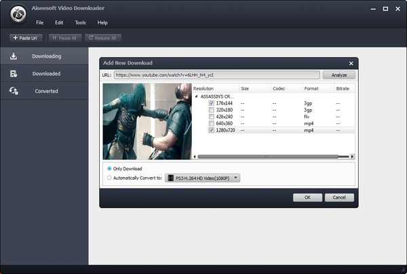
Task: Click the scroll left arrow of the list
Action: tap(195, 157)
